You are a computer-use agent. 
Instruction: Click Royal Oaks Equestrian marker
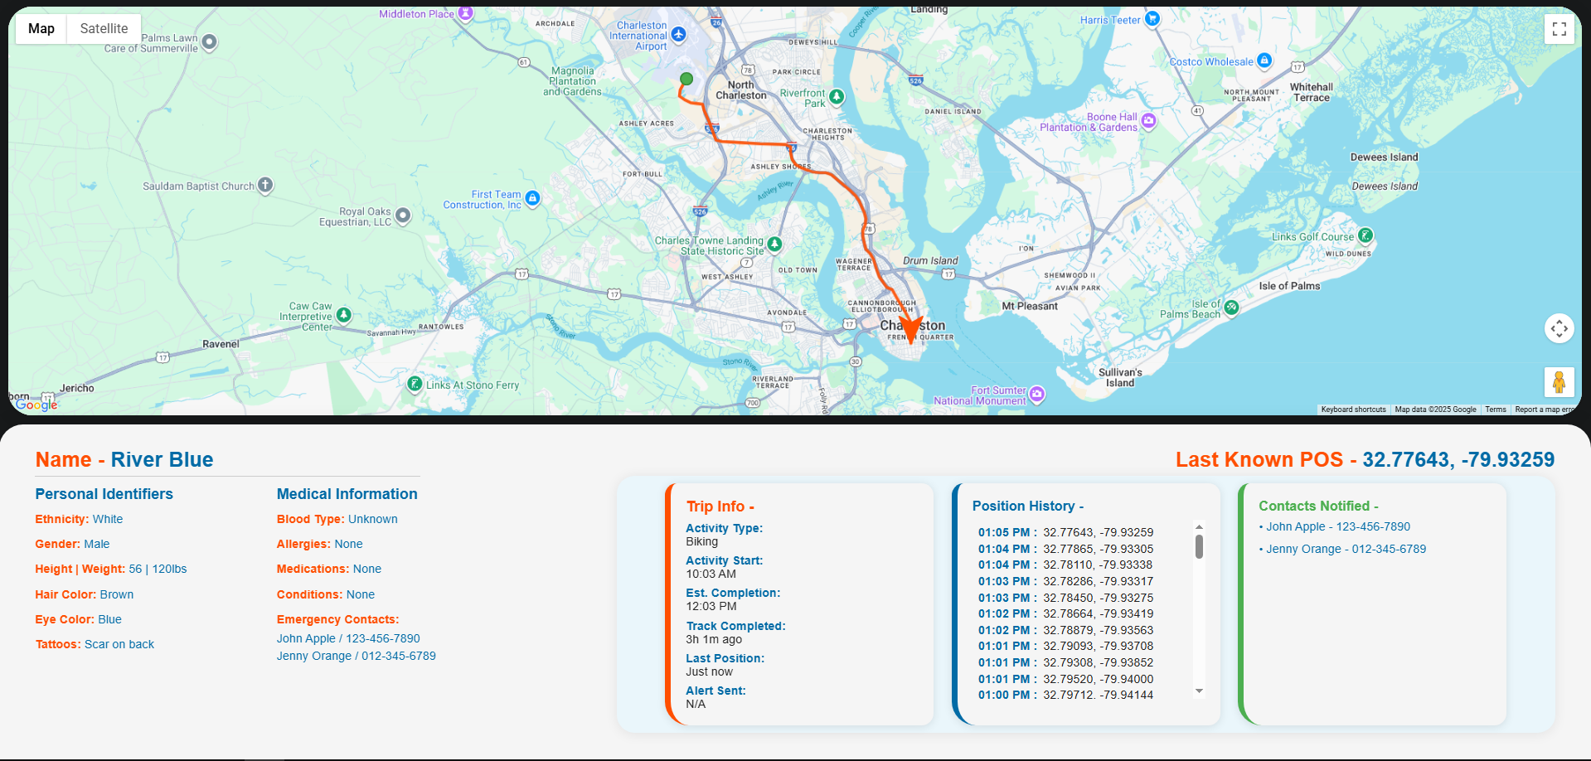403,216
